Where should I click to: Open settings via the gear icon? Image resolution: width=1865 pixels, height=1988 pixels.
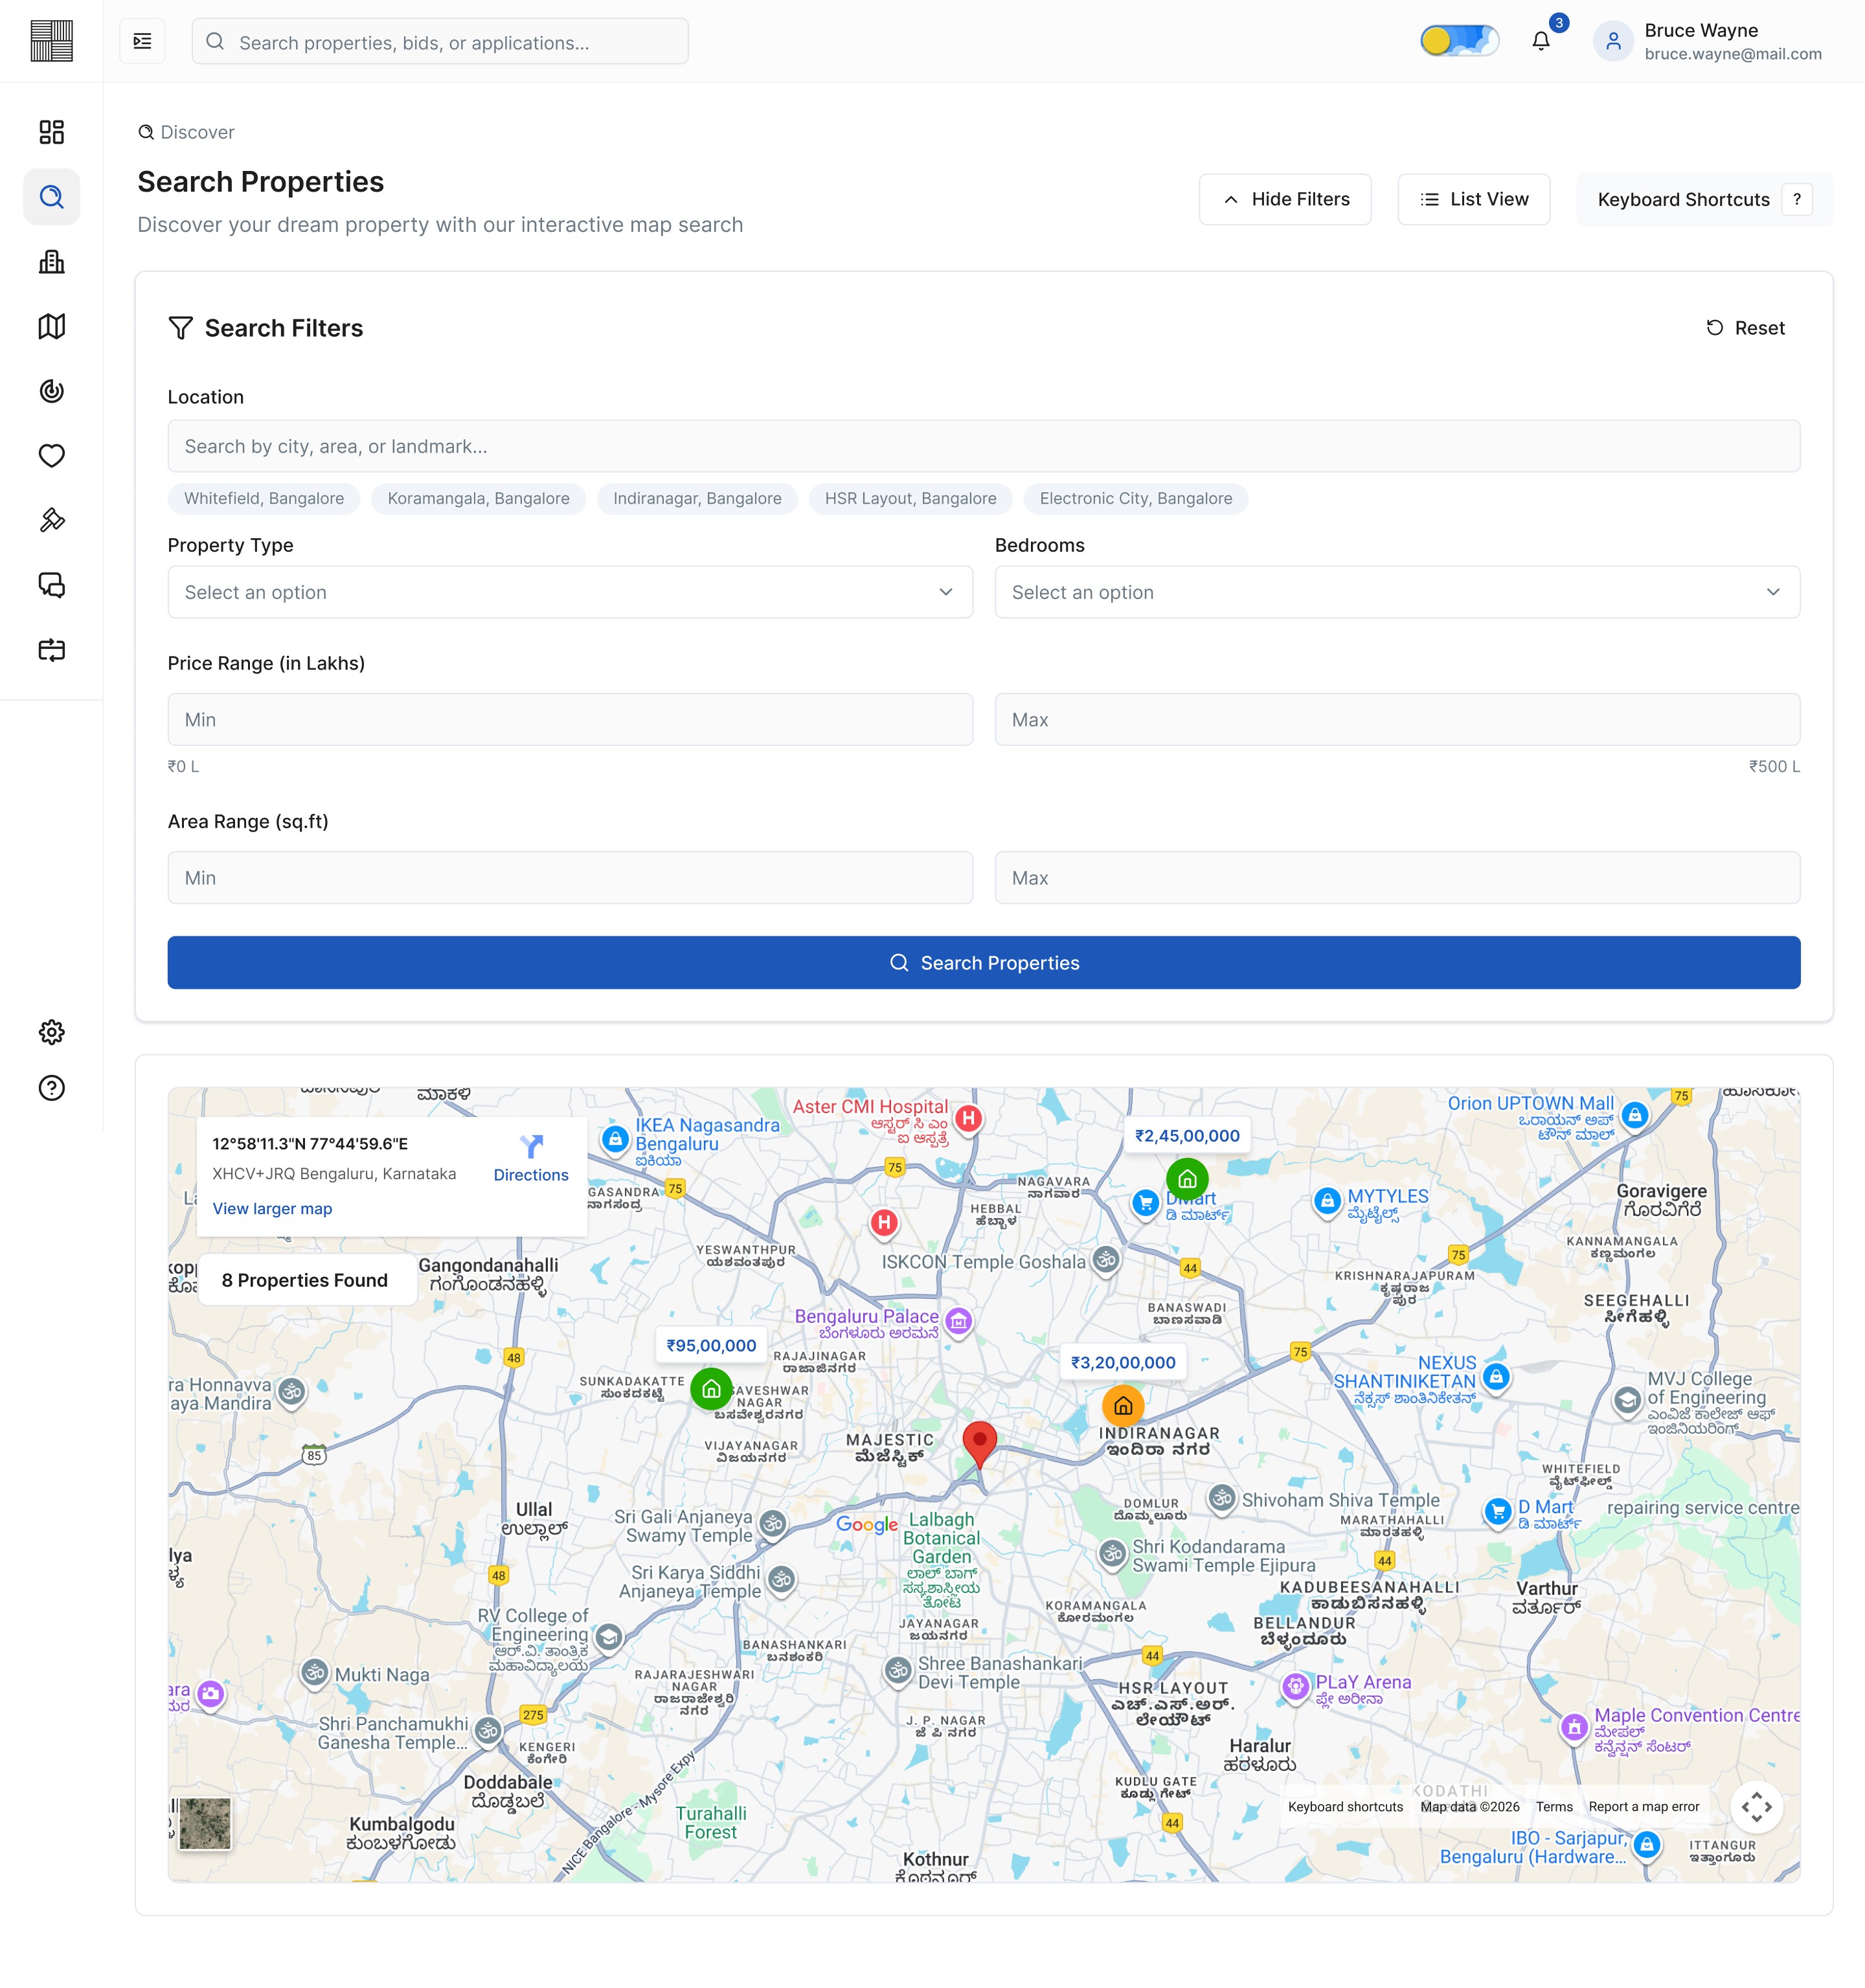pyautogui.click(x=51, y=1032)
